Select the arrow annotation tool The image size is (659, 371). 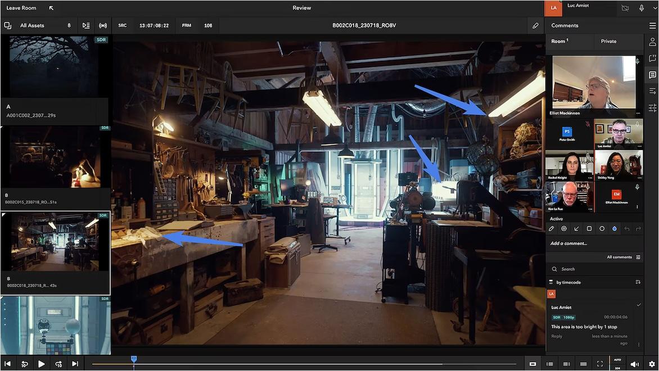(x=576, y=229)
